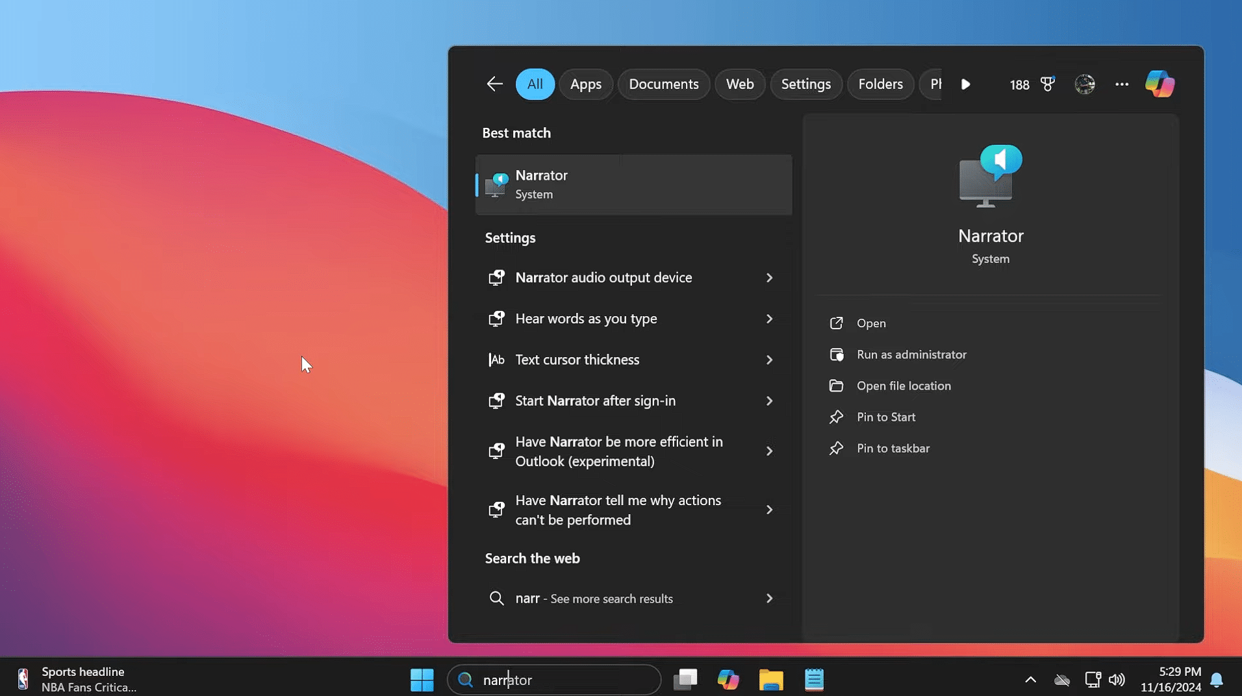The image size is (1242, 696).
Task: Open File Explorer from the taskbar
Action: (x=771, y=680)
